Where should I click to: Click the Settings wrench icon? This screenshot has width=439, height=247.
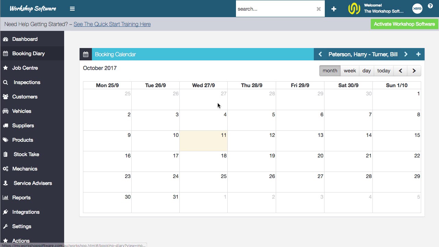coord(5,226)
